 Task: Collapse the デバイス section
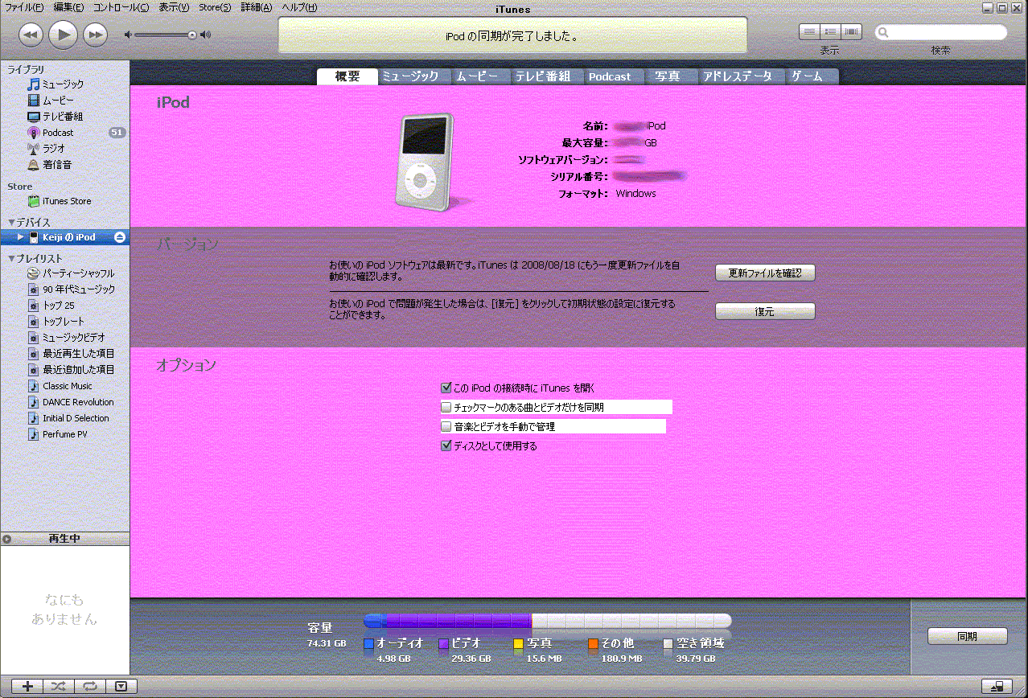coord(10,223)
